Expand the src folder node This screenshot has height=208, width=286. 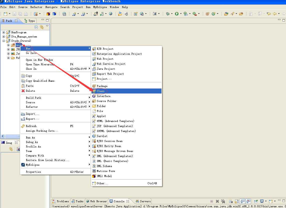[x=8, y=45]
